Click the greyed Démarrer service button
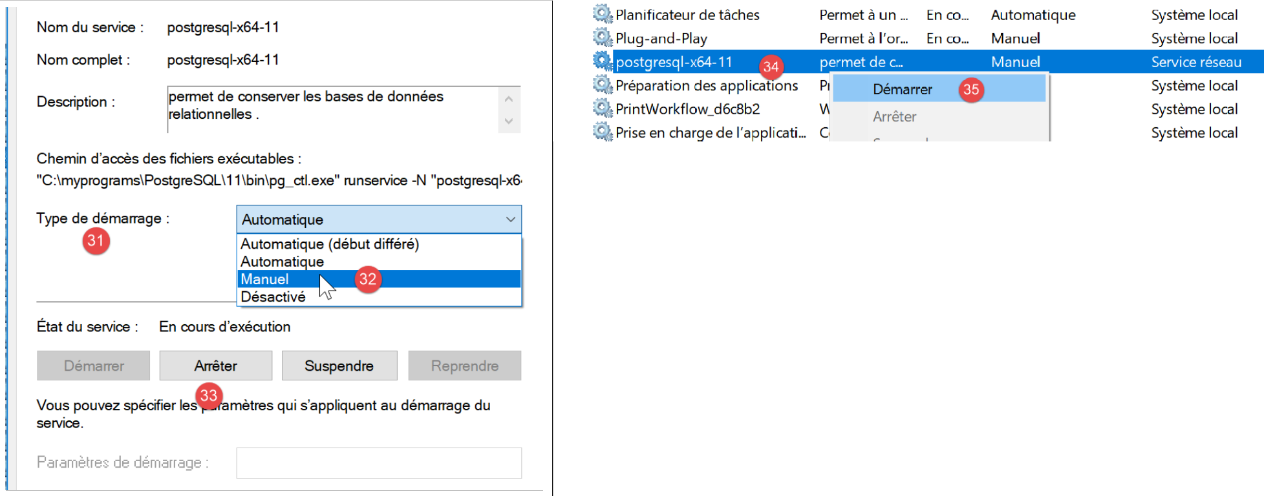 tap(93, 366)
